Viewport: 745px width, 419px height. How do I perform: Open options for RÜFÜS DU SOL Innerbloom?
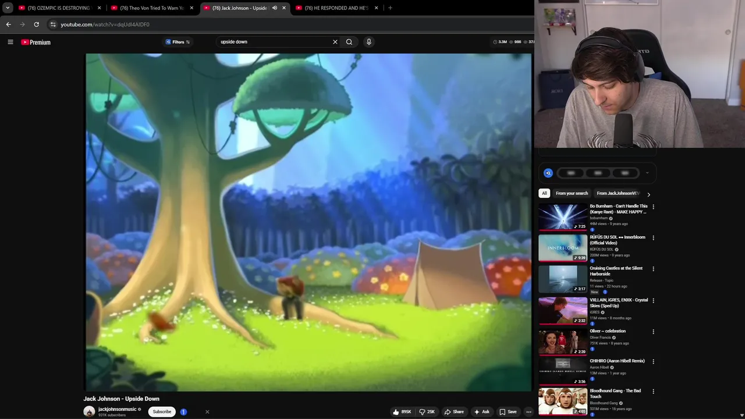[653, 237]
